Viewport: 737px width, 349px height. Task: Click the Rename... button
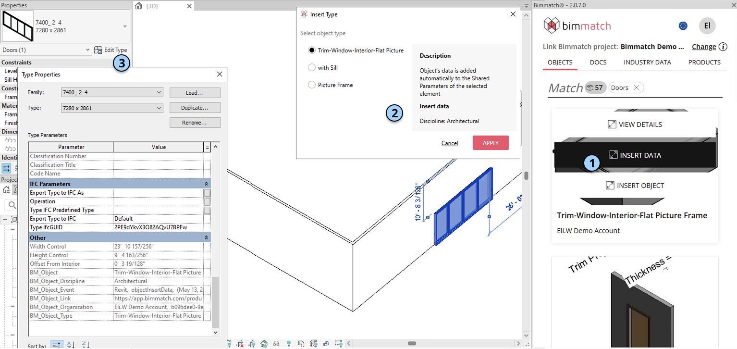click(x=195, y=123)
